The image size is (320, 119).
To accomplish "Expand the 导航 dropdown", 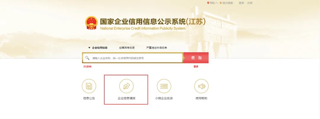I will pos(213,3).
